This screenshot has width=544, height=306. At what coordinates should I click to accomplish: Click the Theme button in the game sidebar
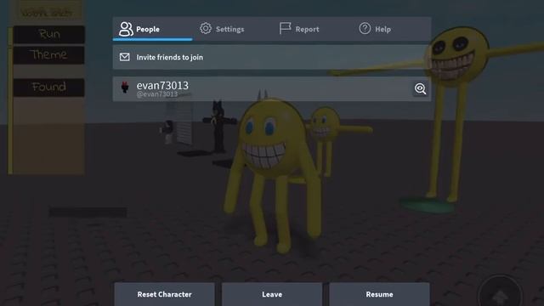click(49, 54)
